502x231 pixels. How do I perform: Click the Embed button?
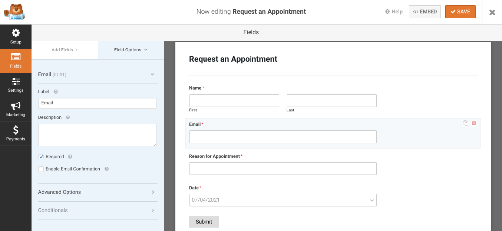(425, 12)
